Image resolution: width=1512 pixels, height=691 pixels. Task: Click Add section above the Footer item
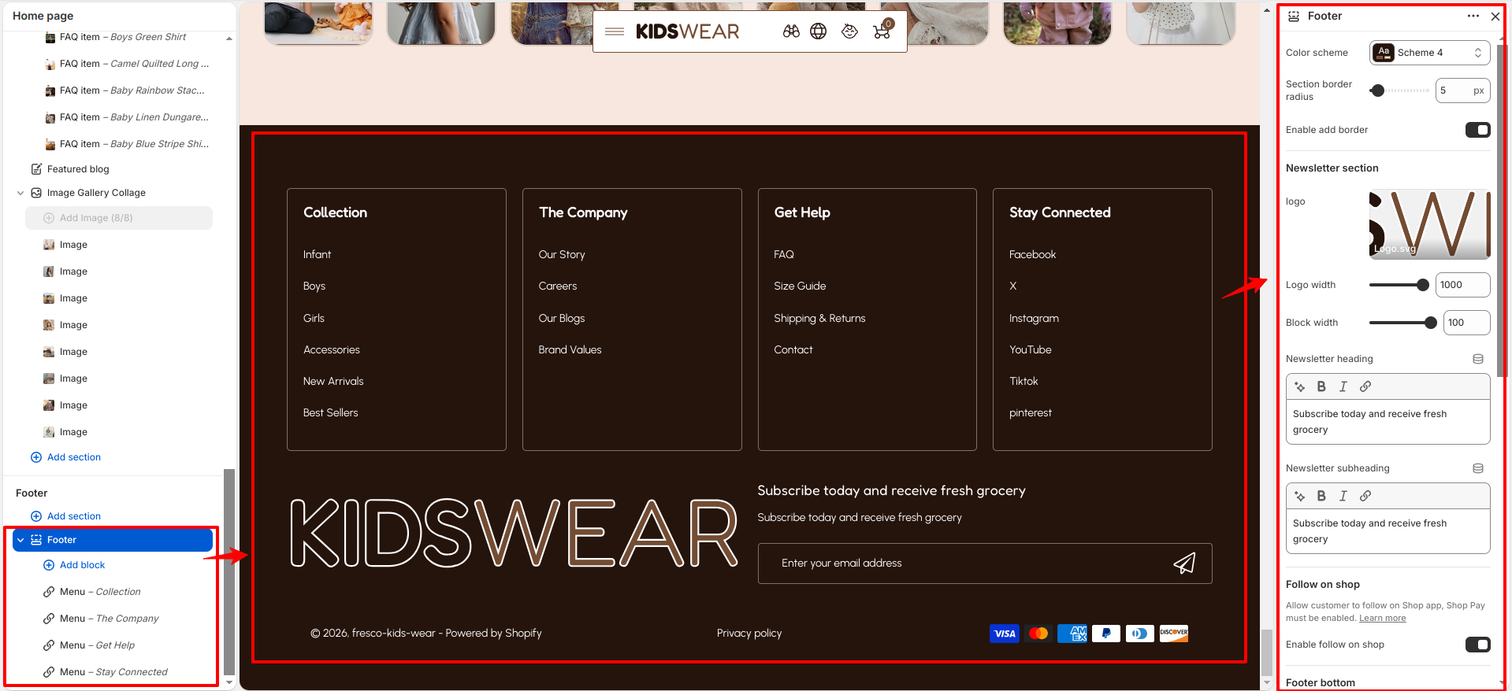click(x=74, y=516)
